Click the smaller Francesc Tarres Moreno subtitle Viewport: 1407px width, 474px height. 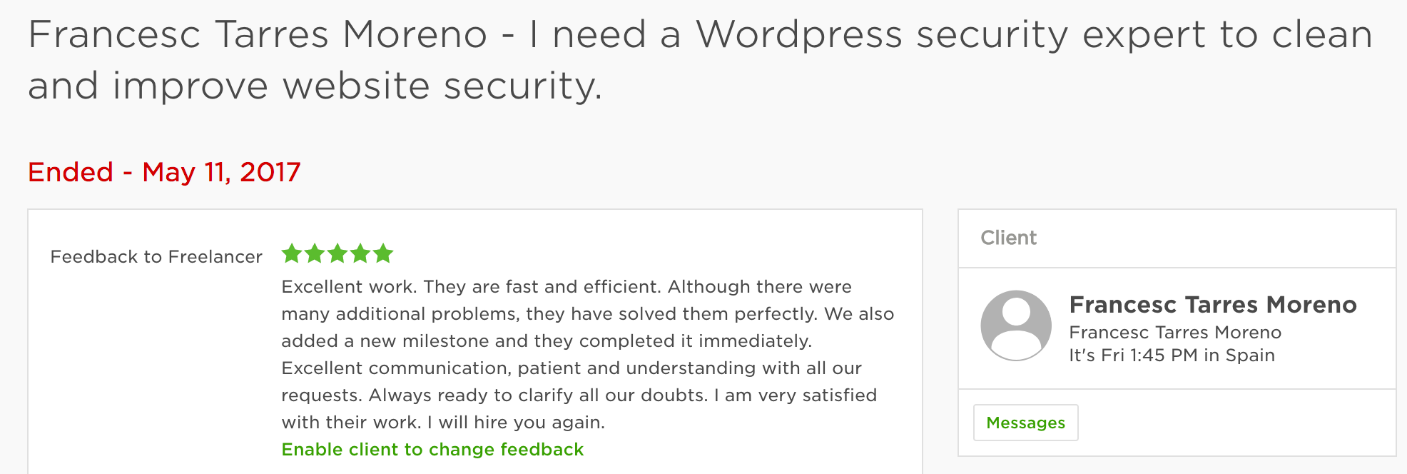(x=1175, y=333)
